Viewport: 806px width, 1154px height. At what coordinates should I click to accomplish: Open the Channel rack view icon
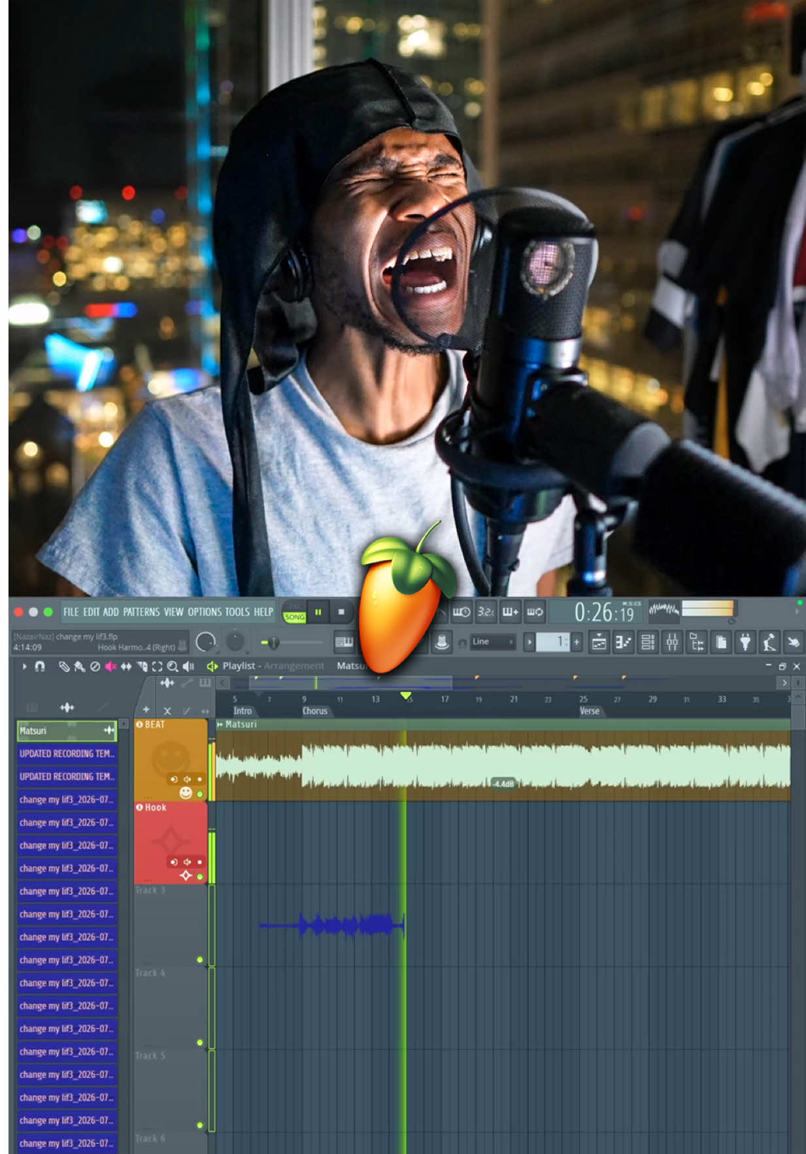tap(648, 642)
